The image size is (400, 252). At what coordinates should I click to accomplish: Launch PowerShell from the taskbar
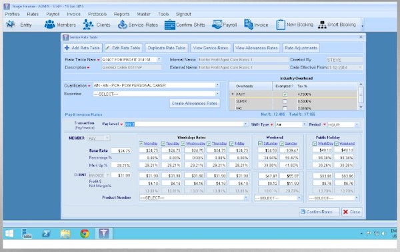tap(46, 233)
